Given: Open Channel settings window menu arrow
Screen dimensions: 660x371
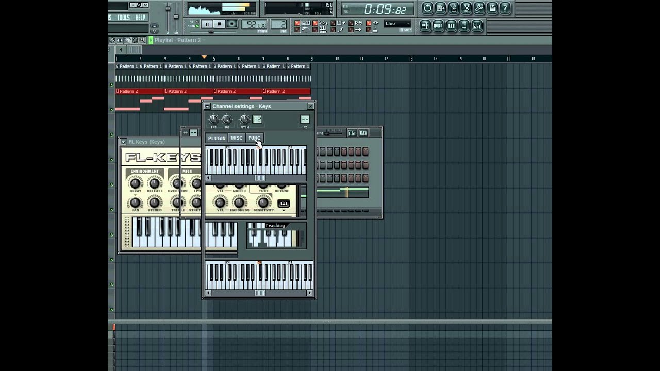Looking at the screenshot, I should pyautogui.click(x=207, y=106).
